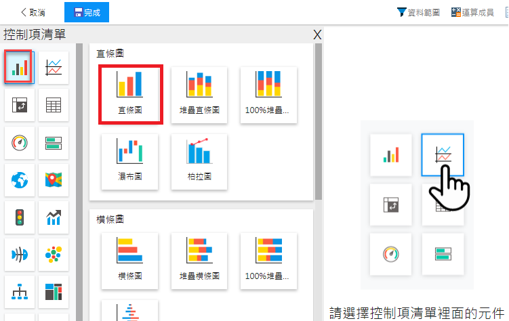The image size is (509, 321).
Task: Select the 柏拉圖 Pareto chart
Action: coord(200,161)
